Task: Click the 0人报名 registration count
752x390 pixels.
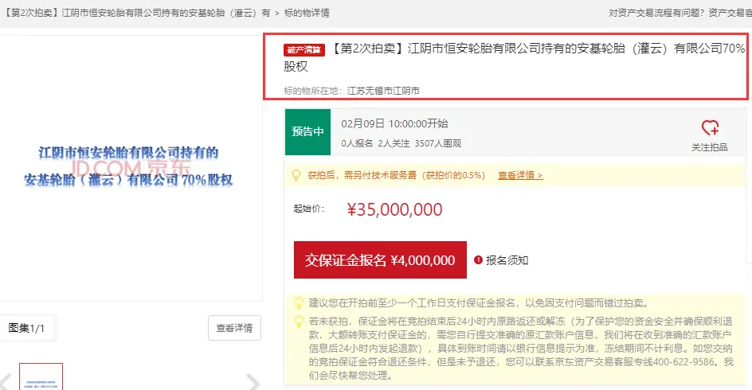Action: tap(357, 143)
